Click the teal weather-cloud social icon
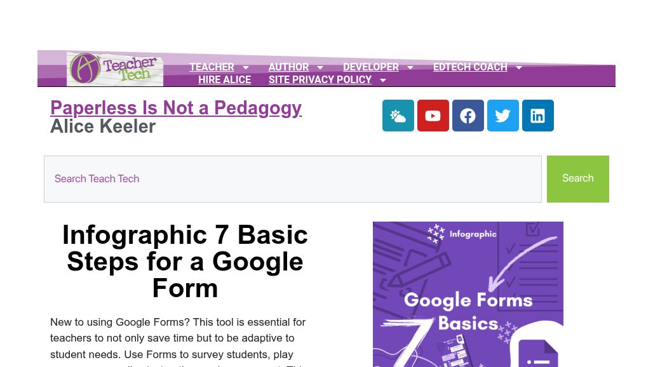653x367 pixels. point(398,116)
